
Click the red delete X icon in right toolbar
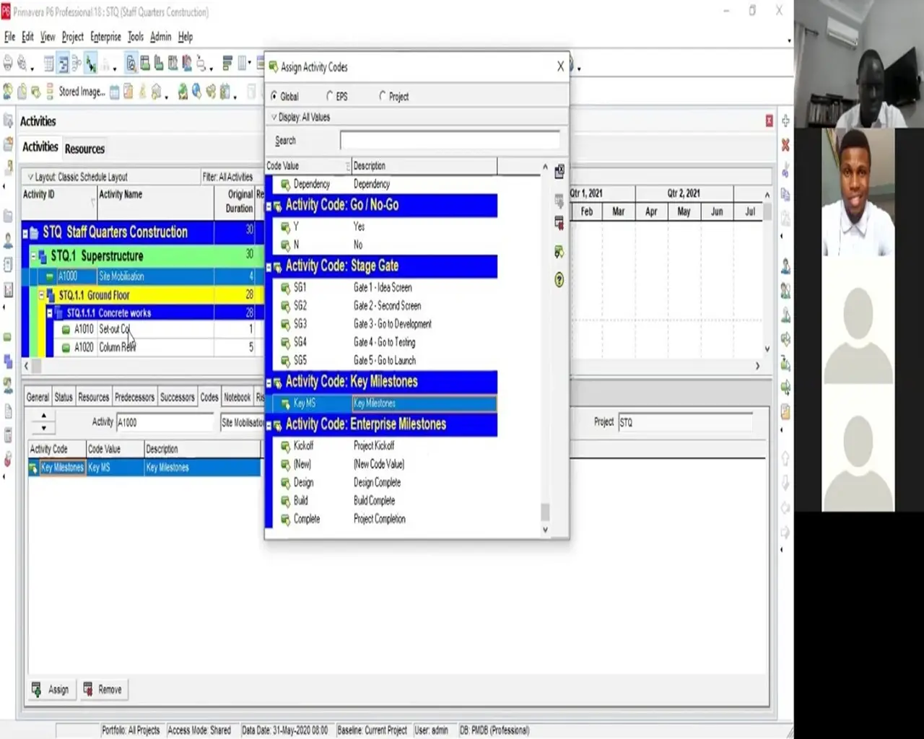785,145
